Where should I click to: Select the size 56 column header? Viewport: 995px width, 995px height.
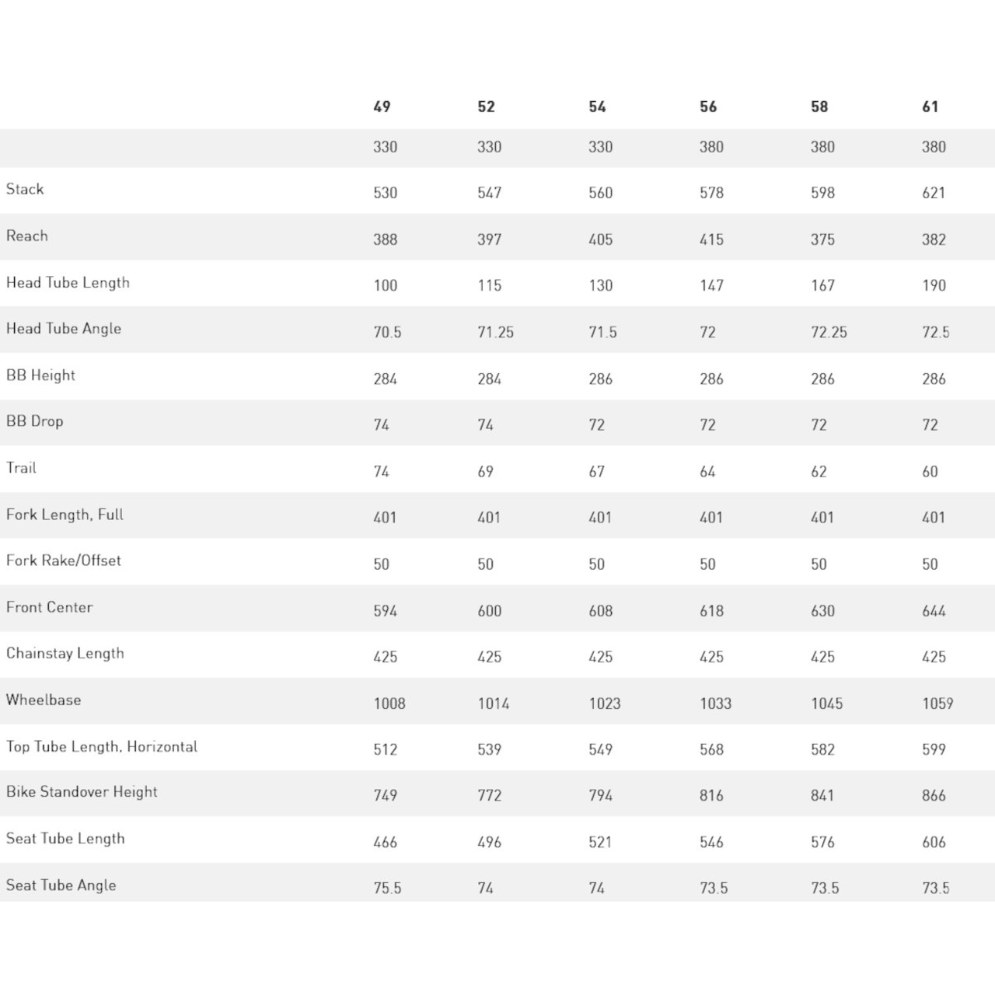708,106
